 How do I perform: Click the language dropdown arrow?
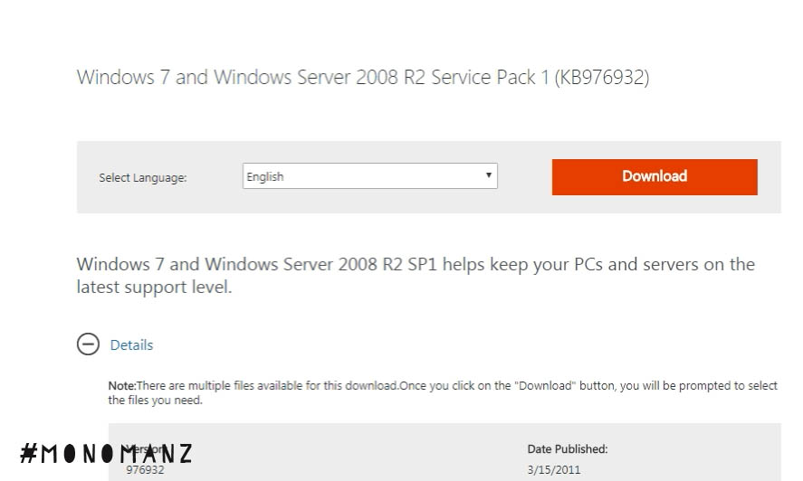(x=488, y=175)
